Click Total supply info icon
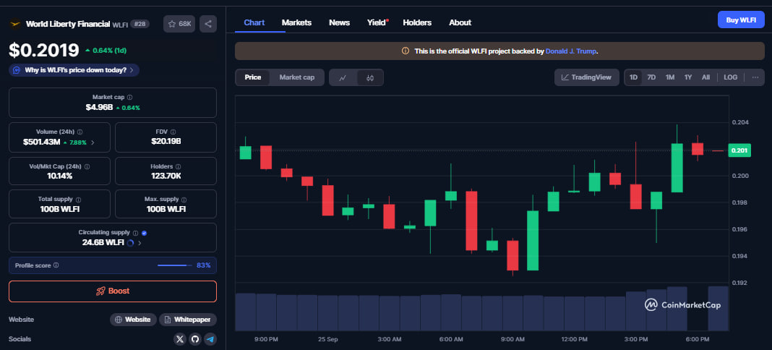Viewport: 772px width, 350px height. pos(78,200)
